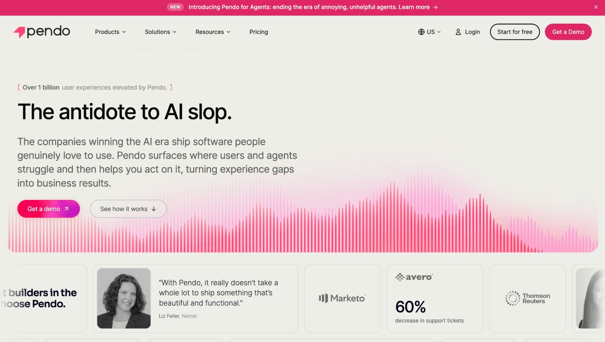Open the US region dropdown arrow
The height and width of the screenshot is (342, 605).
(x=439, y=32)
